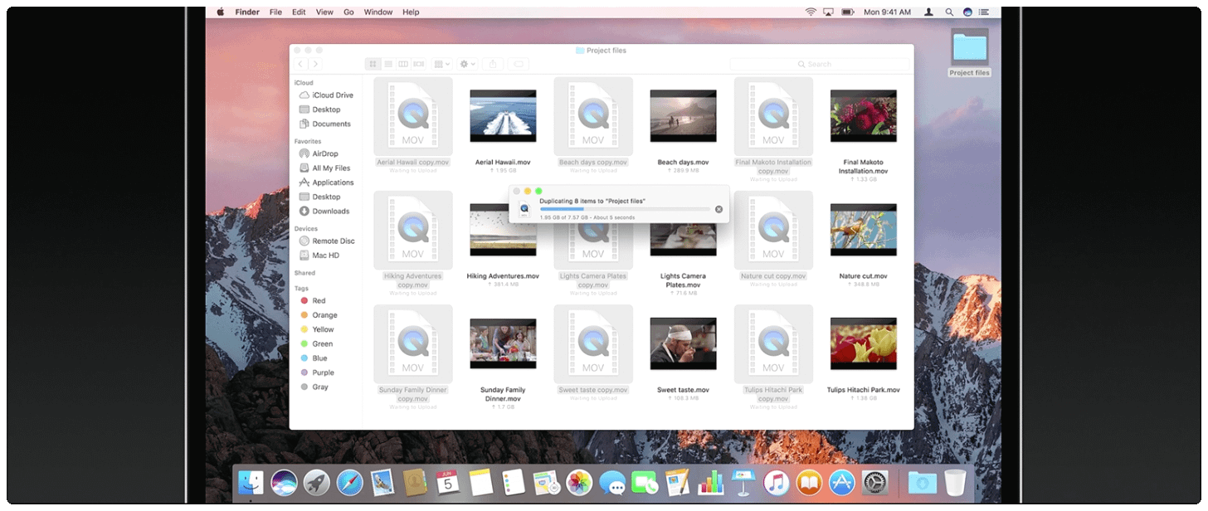
Task: Select iCloud Drive in the sidebar
Action: (332, 95)
